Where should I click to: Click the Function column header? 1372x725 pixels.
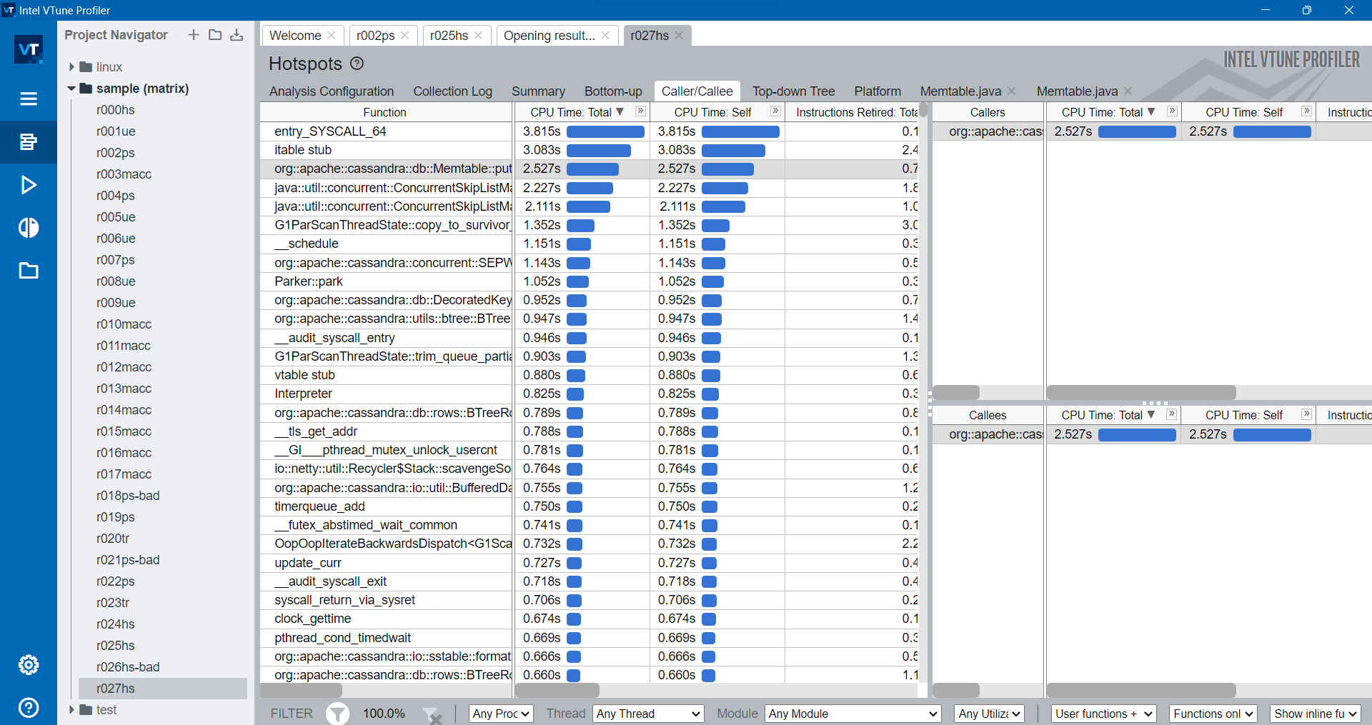coord(384,112)
